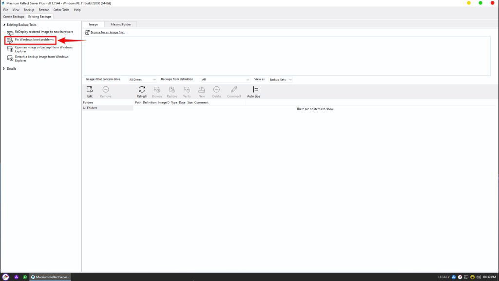Click the LEGACY label in the taskbar
This screenshot has height=281, width=499.
point(444,277)
